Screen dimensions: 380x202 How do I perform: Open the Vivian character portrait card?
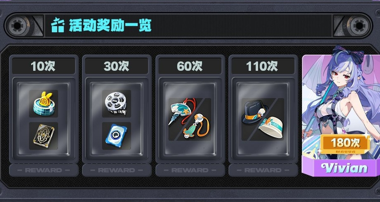[341, 111]
